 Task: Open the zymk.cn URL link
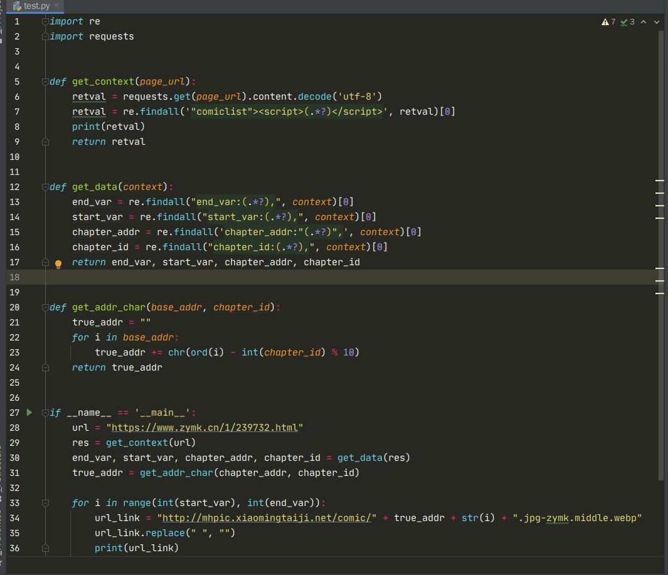tap(204, 428)
